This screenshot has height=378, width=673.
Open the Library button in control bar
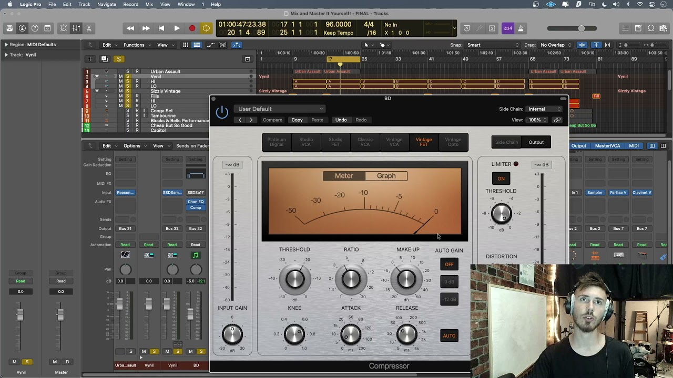pos(9,28)
